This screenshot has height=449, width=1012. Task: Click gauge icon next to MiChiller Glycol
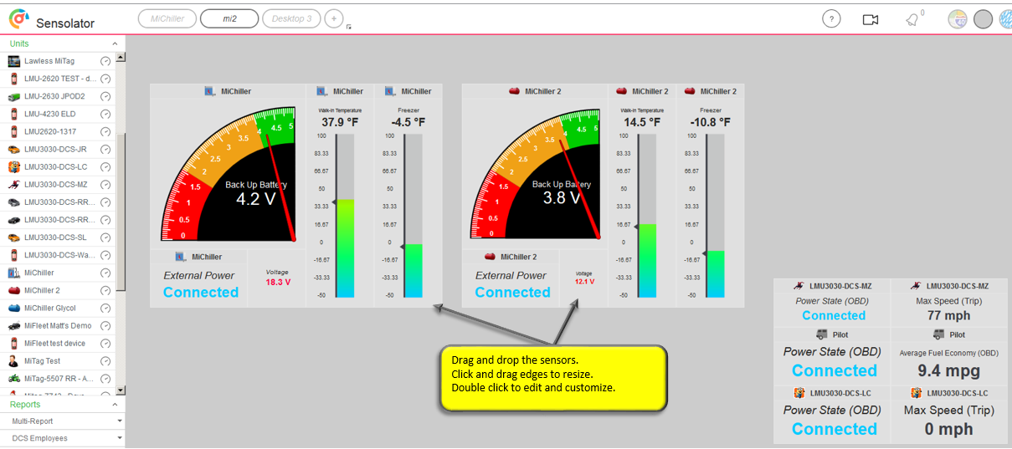[x=105, y=308]
